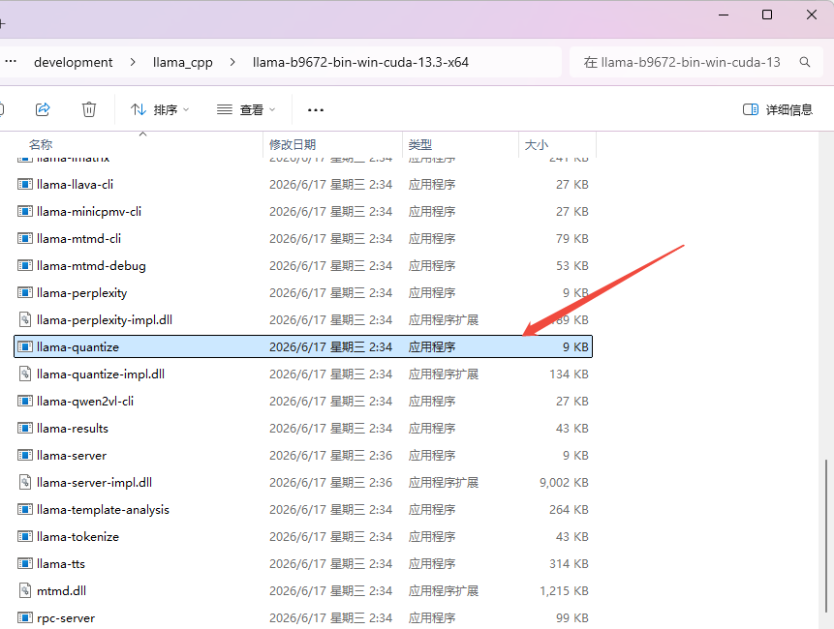This screenshot has height=629, width=834.
Task: Select the llama-minicpmv-cli file icon
Action: click(x=25, y=211)
